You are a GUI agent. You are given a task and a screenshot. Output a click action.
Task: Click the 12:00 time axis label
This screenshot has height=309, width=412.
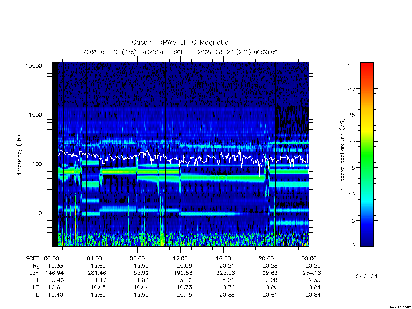pyautogui.click(x=180, y=258)
